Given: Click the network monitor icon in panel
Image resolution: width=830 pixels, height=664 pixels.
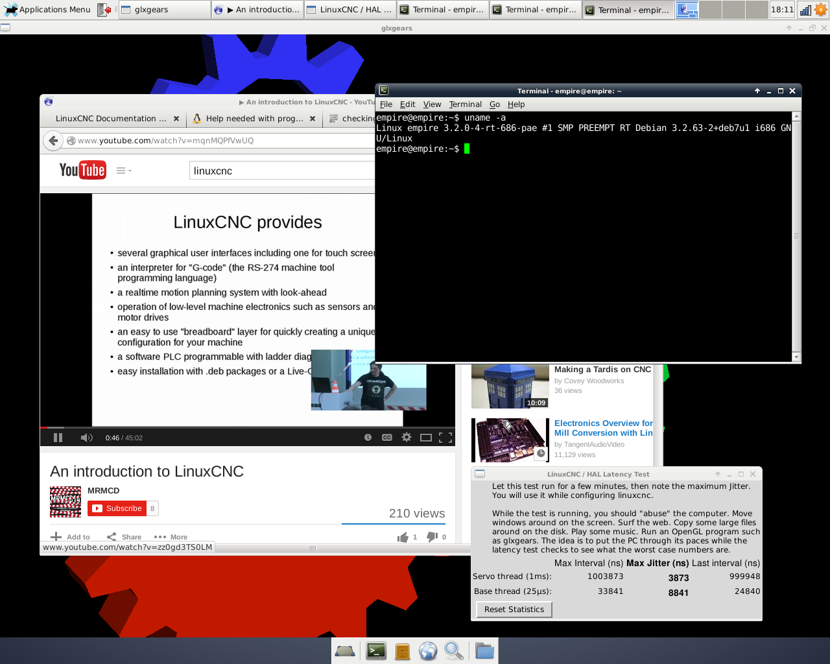Looking at the screenshot, I should (805, 10).
